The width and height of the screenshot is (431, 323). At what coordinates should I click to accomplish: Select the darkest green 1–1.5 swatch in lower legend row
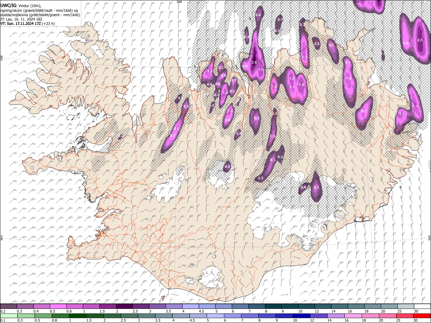[78, 316]
